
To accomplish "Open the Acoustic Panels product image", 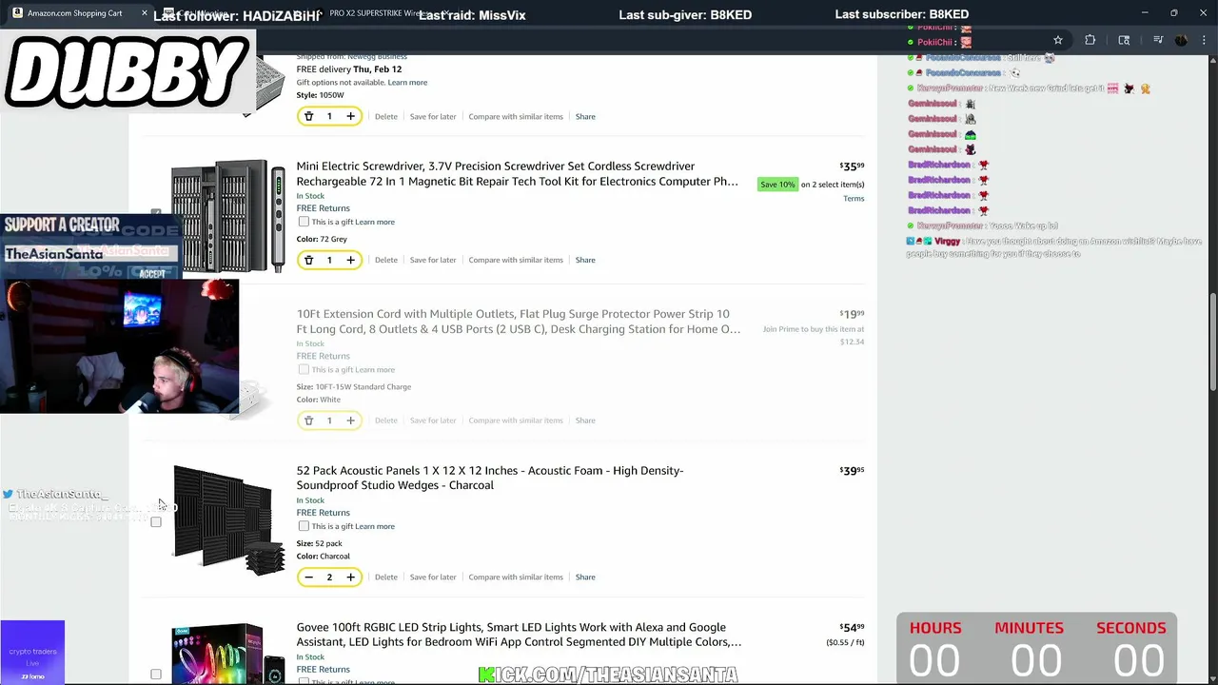I will (228, 519).
